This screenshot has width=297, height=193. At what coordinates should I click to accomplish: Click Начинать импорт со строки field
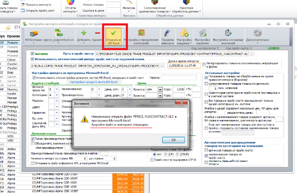tap(81, 158)
